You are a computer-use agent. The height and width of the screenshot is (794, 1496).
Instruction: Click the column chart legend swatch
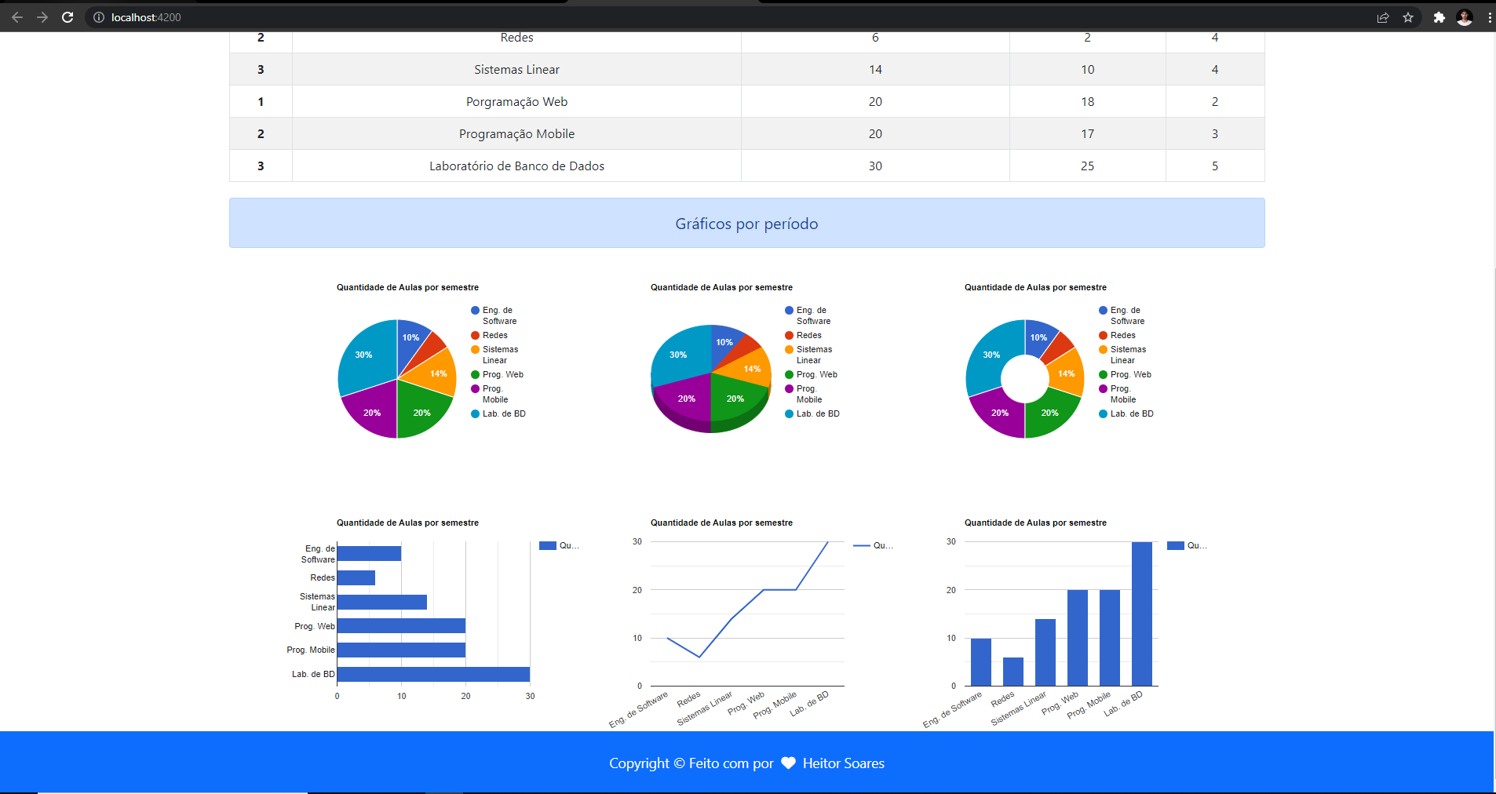click(x=1176, y=545)
